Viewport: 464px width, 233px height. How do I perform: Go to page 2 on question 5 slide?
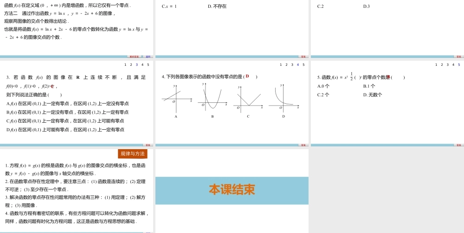(x=442, y=65)
